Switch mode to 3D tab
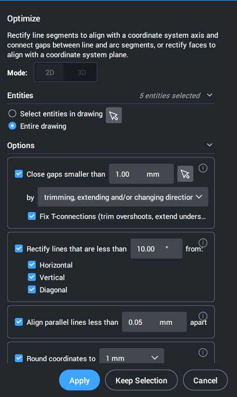This screenshot has width=237, height=397. click(81, 73)
